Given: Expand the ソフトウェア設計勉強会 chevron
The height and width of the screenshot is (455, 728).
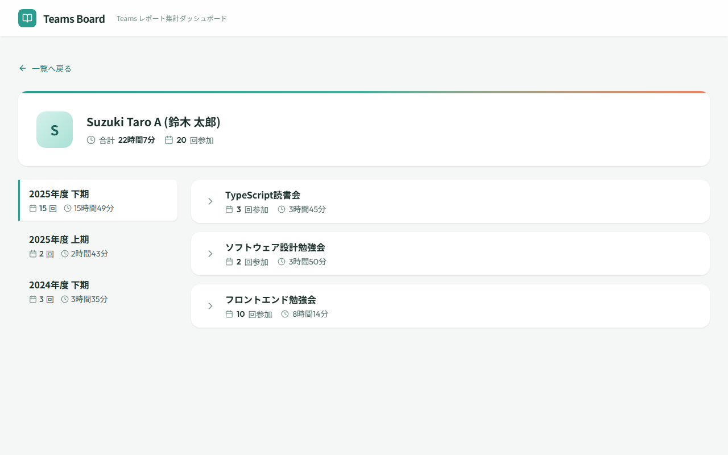Looking at the screenshot, I should click(x=210, y=254).
